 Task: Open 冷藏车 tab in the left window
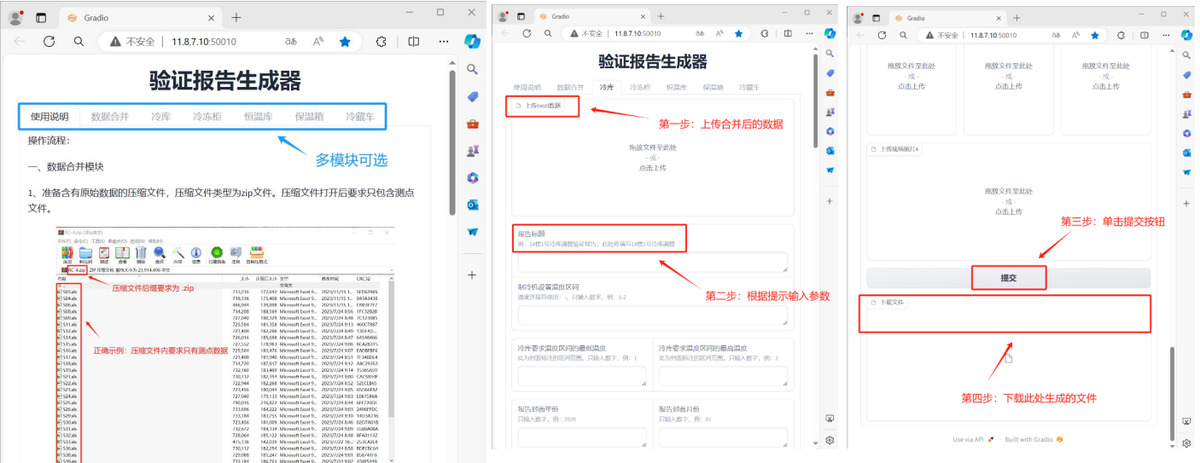[x=360, y=117]
